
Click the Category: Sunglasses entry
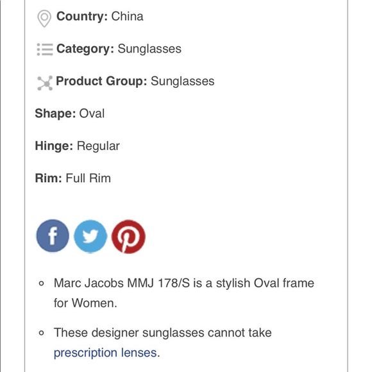119,49
